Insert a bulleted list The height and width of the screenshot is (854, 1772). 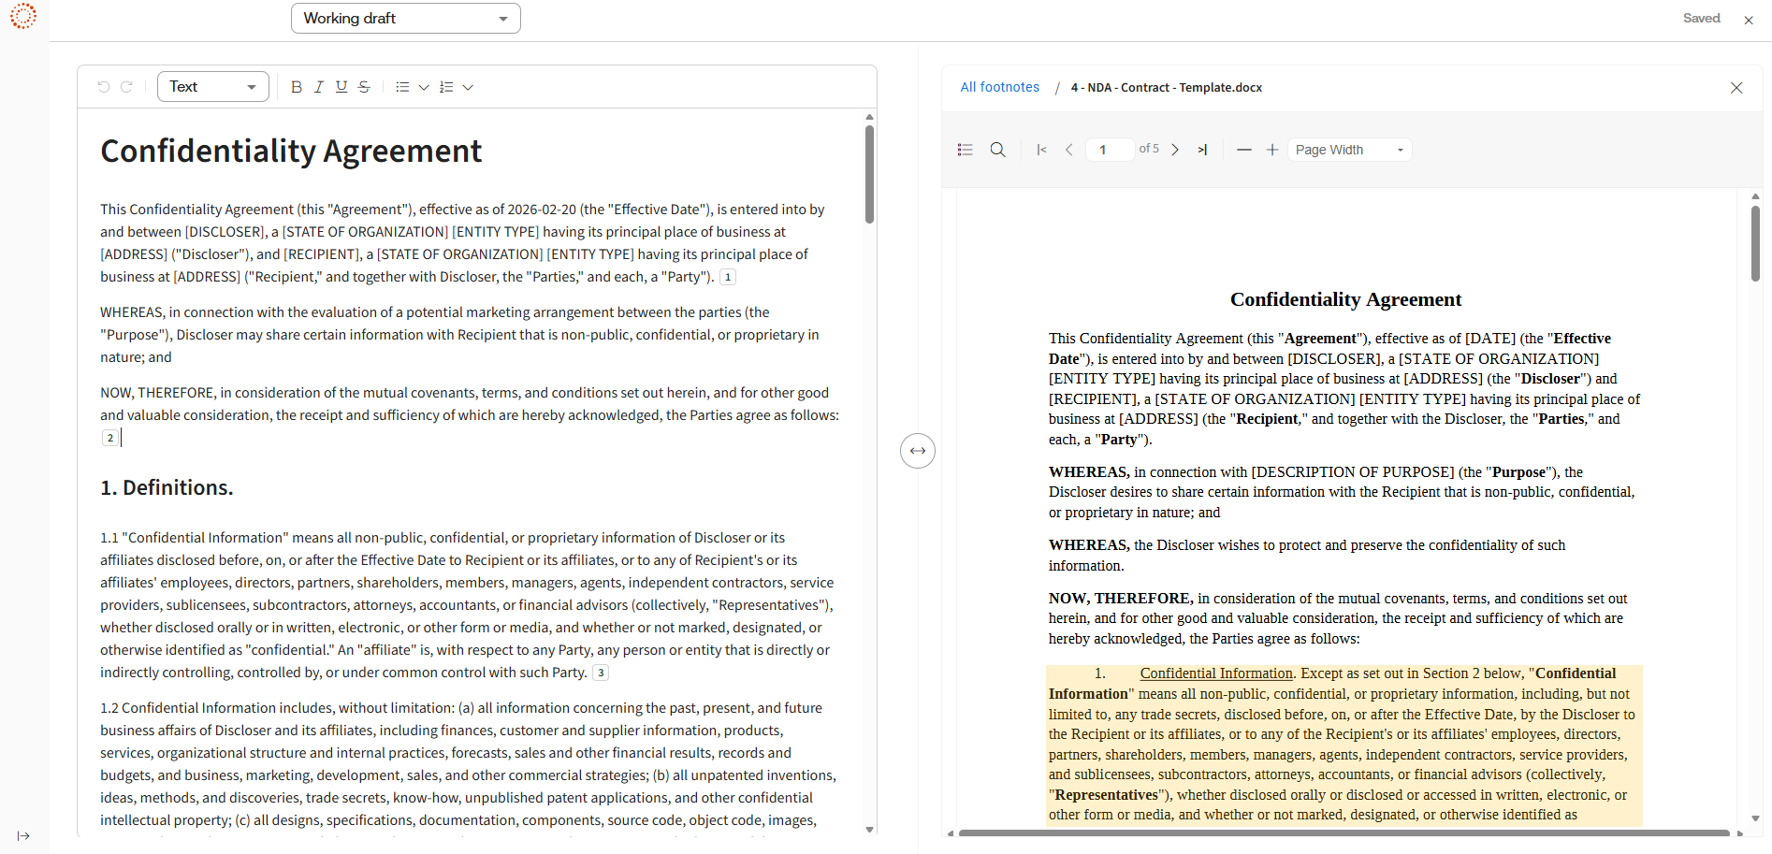tap(402, 87)
